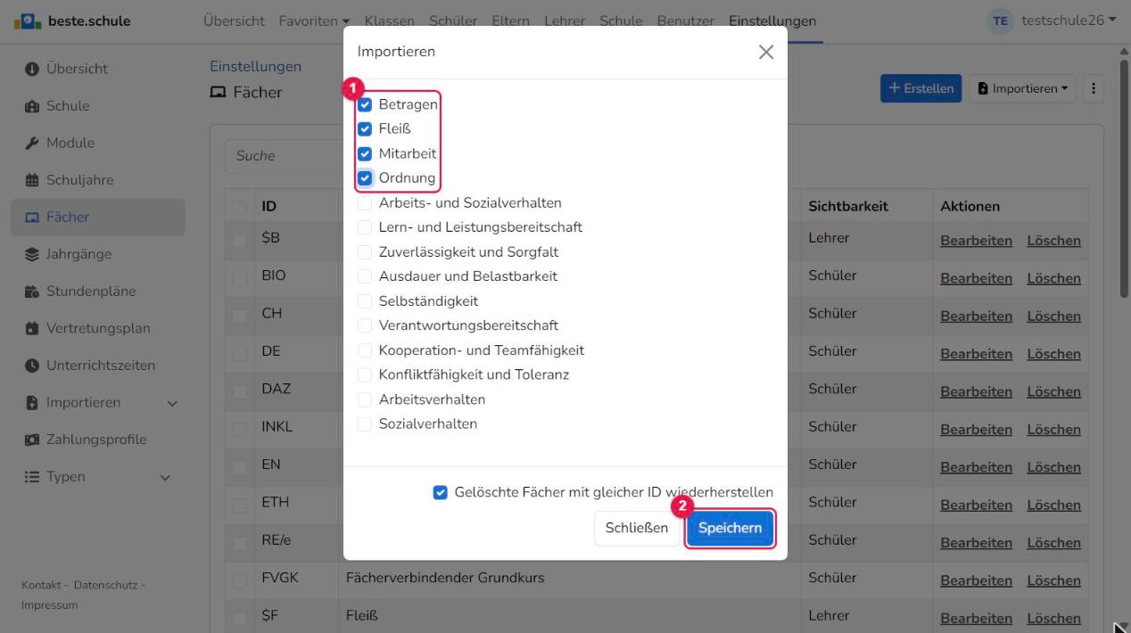The height and width of the screenshot is (633, 1131).
Task: Open Unterrichtszeiten in the sidebar
Action: (x=90, y=366)
